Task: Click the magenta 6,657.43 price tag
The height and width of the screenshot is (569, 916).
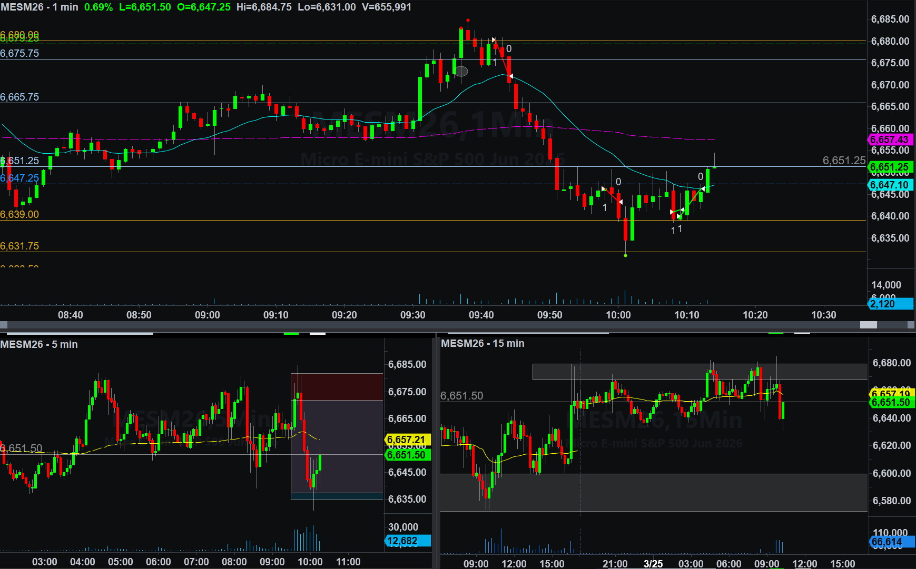Action: point(889,139)
